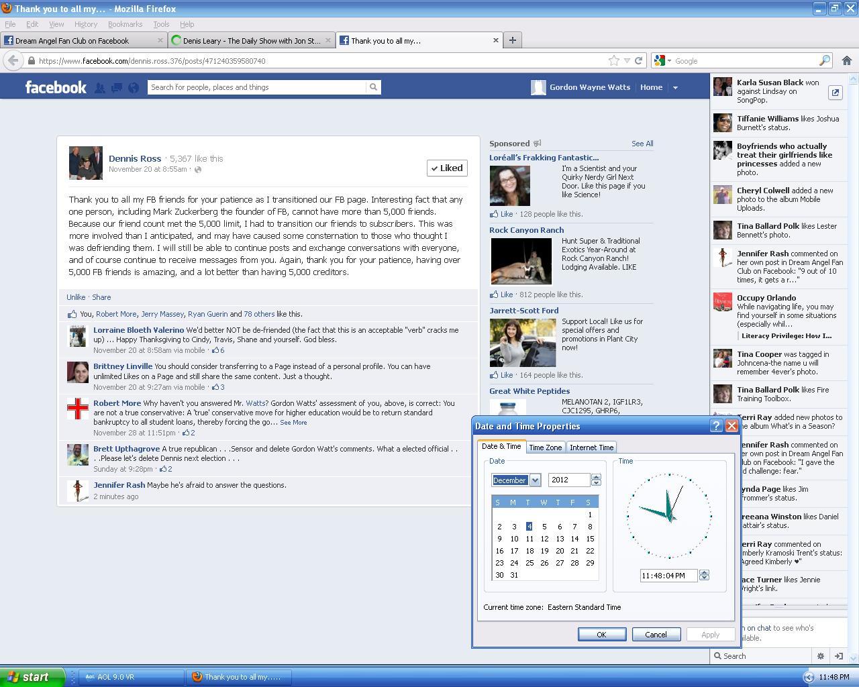Click OK in Date and Time Properties
Image resolution: width=859 pixels, height=687 pixels.
(601, 635)
